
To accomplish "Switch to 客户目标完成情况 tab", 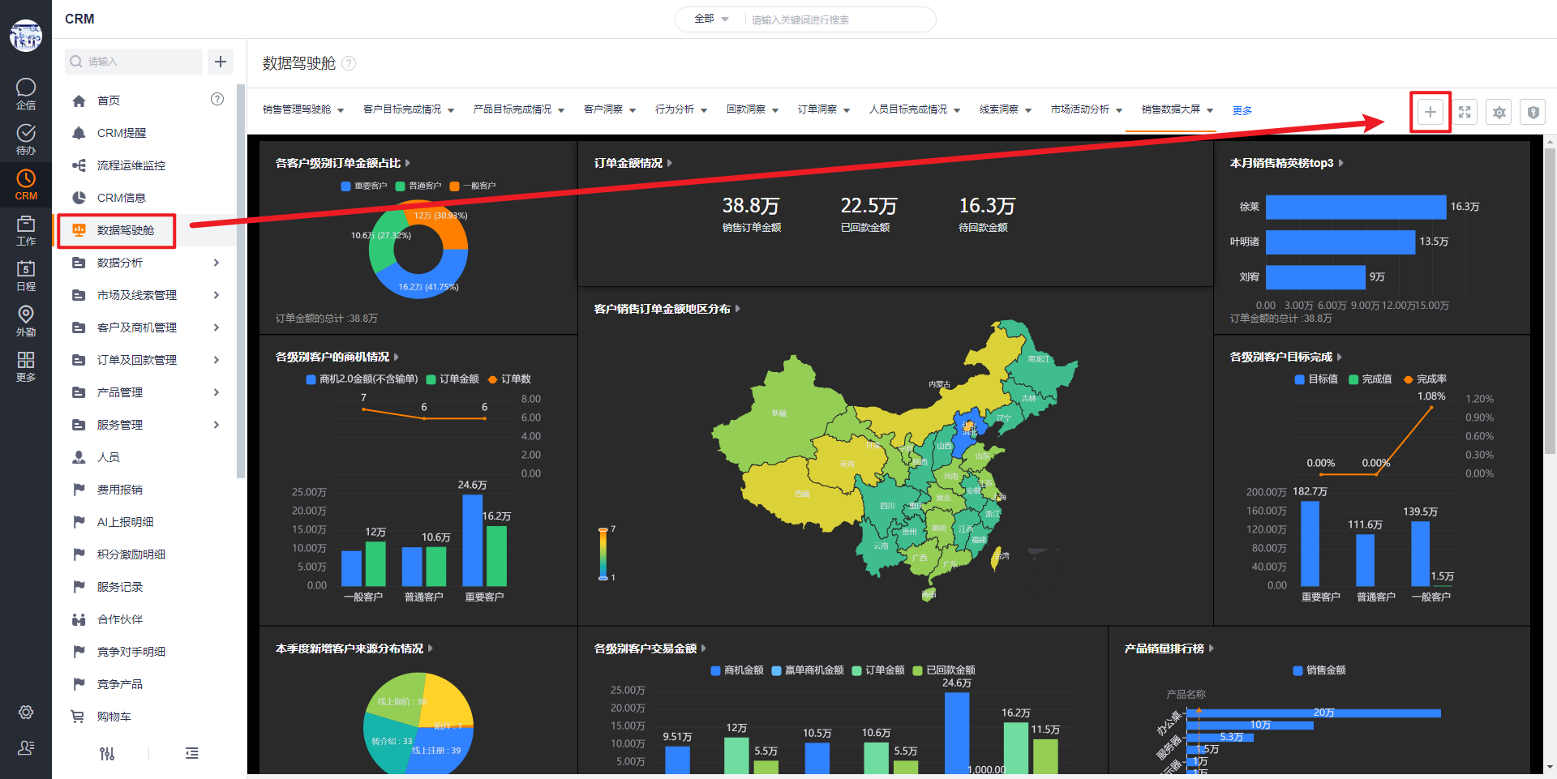I will tap(402, 109).
